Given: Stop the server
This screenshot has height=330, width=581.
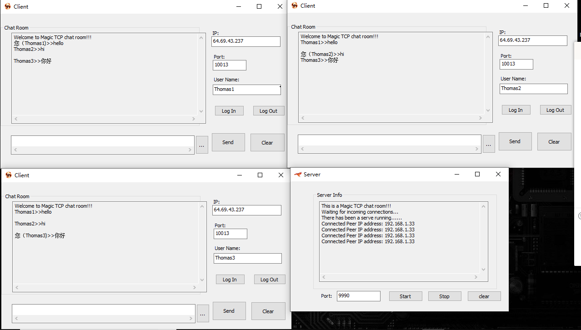Looking at the screenshot, I should click(445, 296).
